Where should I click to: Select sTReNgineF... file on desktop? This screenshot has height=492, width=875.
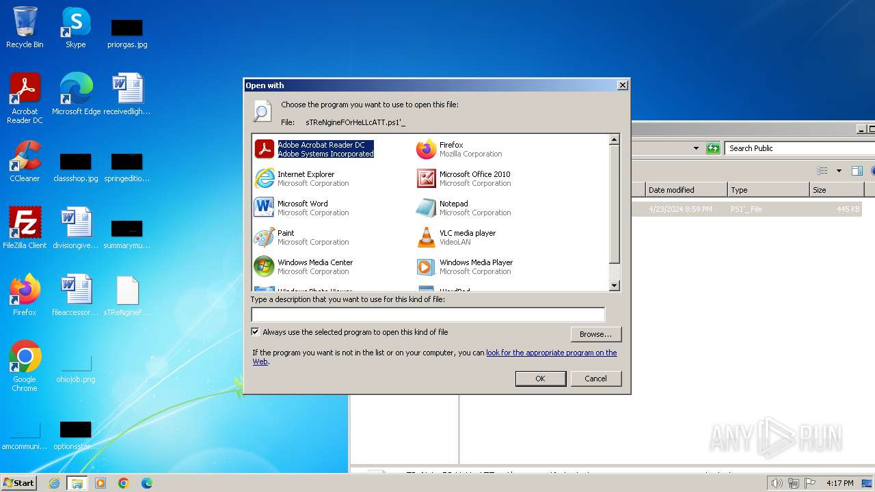pyautogui.click(x=127, y=295)
